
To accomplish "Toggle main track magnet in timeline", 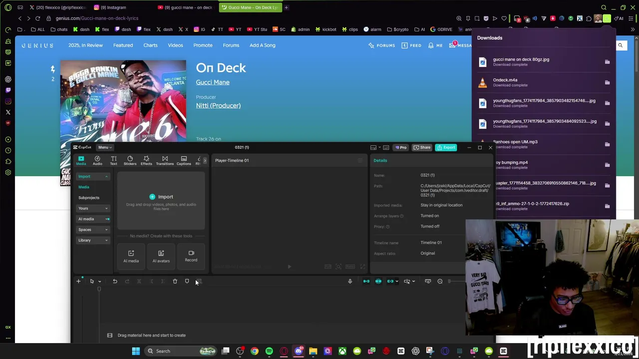I will (x=366, y=281).
